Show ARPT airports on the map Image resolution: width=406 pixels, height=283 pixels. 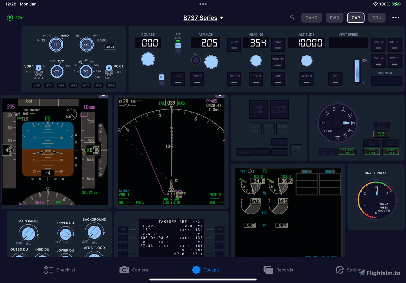tap(74, 85)
